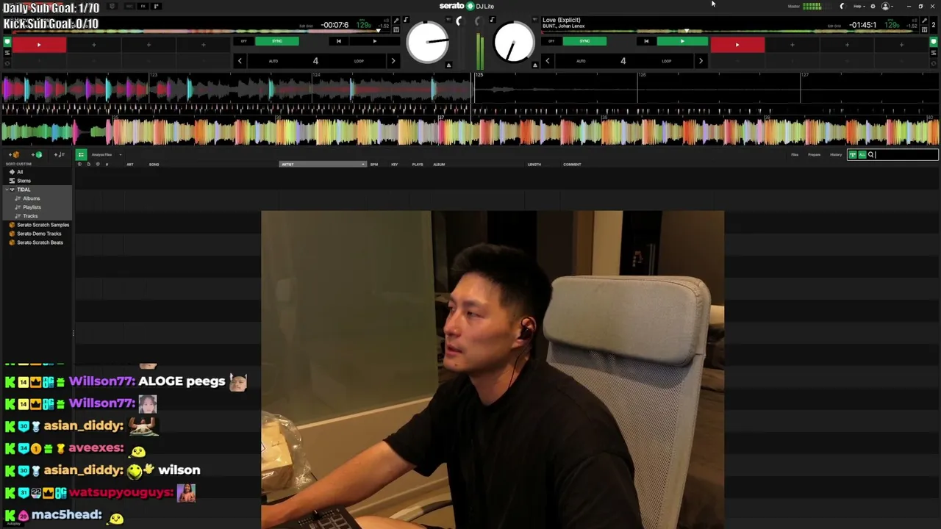The width and height of the screenshot is (941, 529).
Task: Toggle SYNC on the right deck
Action: [x=584, y=41]
